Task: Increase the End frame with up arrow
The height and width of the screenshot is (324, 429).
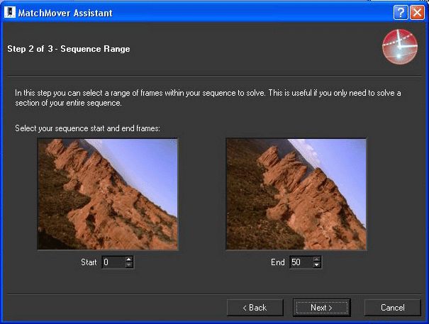Action: pos(316,259)
